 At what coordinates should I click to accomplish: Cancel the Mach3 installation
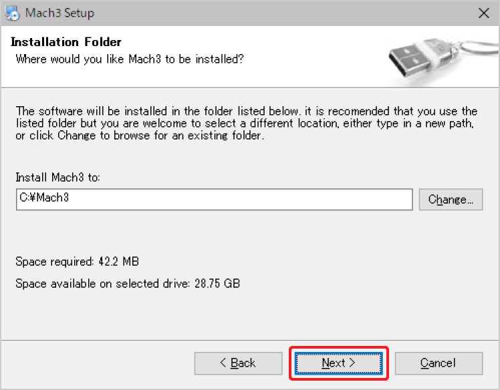coord(439,363)
